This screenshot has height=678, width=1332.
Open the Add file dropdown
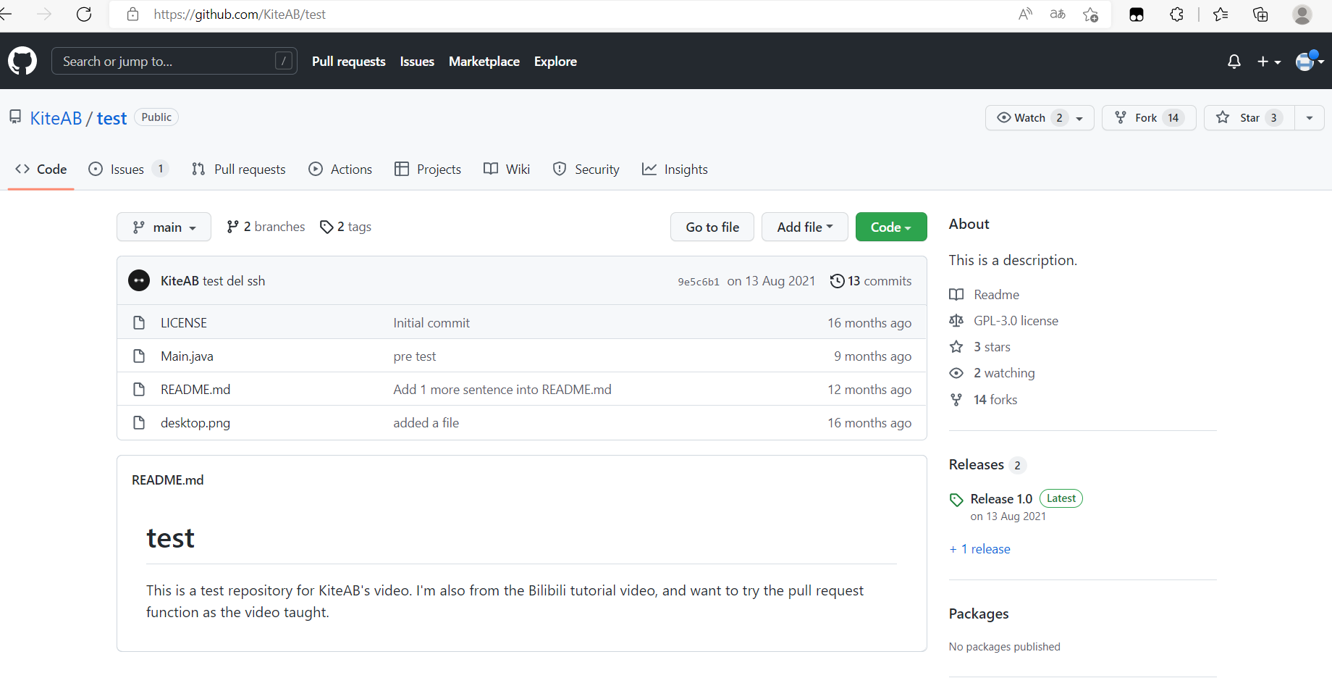point(804,227)
